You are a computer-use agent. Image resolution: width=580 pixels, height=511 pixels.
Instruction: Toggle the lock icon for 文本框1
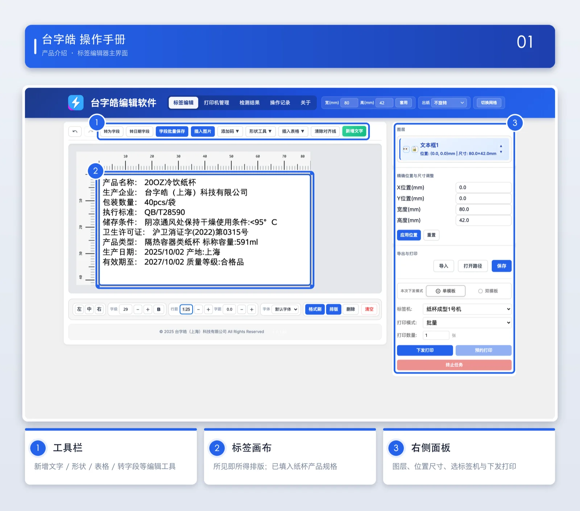pos(415,149)
